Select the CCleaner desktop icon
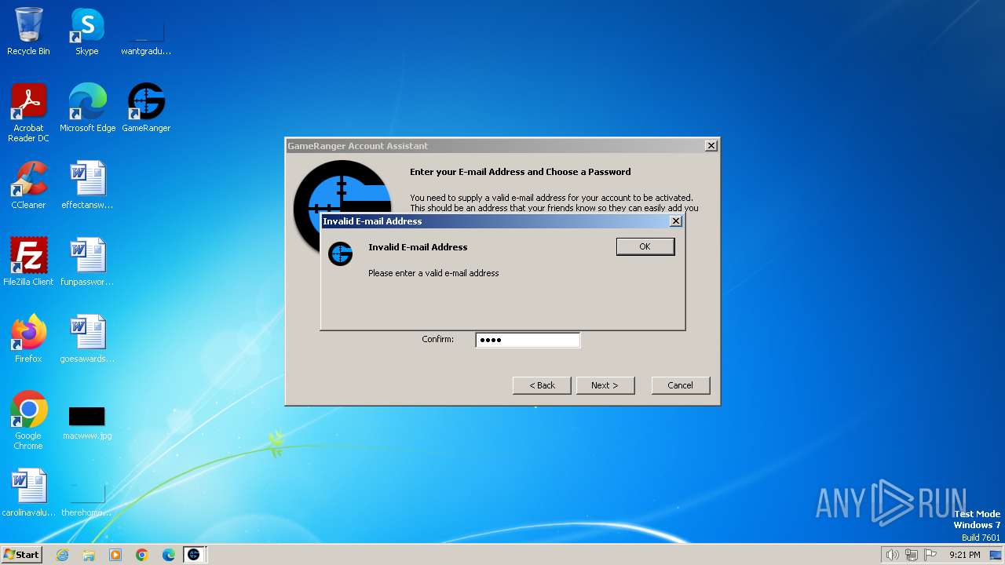The image size is (1005, 565). [28, 185]
